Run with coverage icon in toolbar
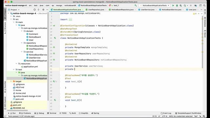This screenshot has width=210, height=118. pyautogui.click(x=181, y=6)
